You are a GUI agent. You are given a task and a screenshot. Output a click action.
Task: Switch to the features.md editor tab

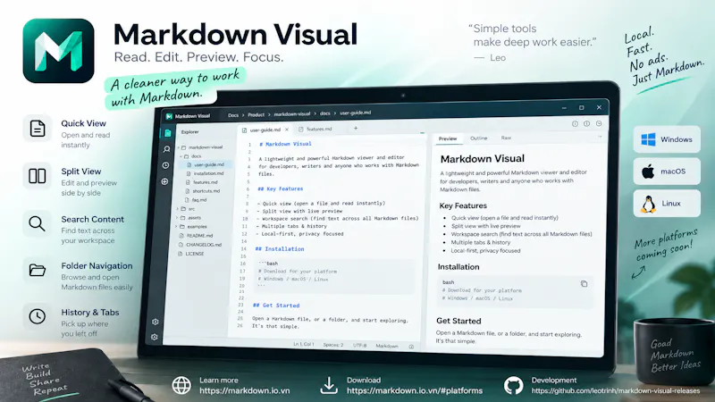pyautogui.click(x=319, y=129)
